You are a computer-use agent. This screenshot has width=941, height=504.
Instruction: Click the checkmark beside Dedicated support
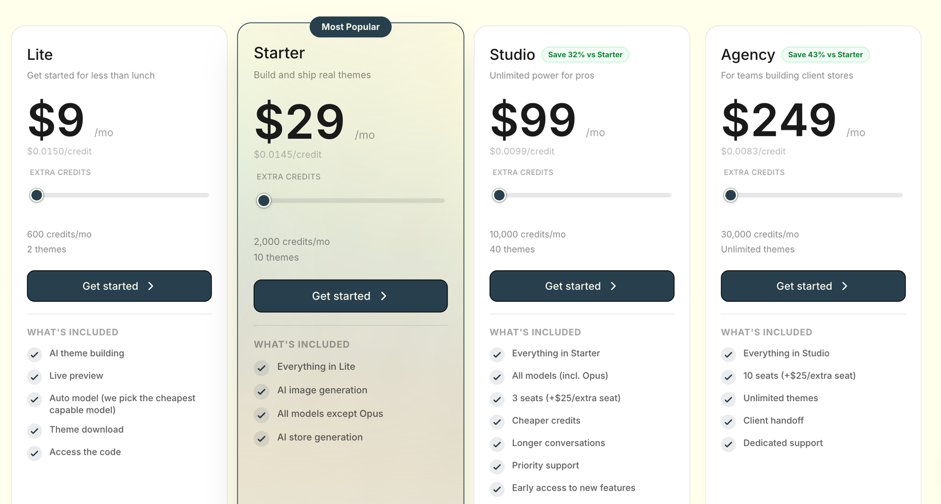(729, 444)
